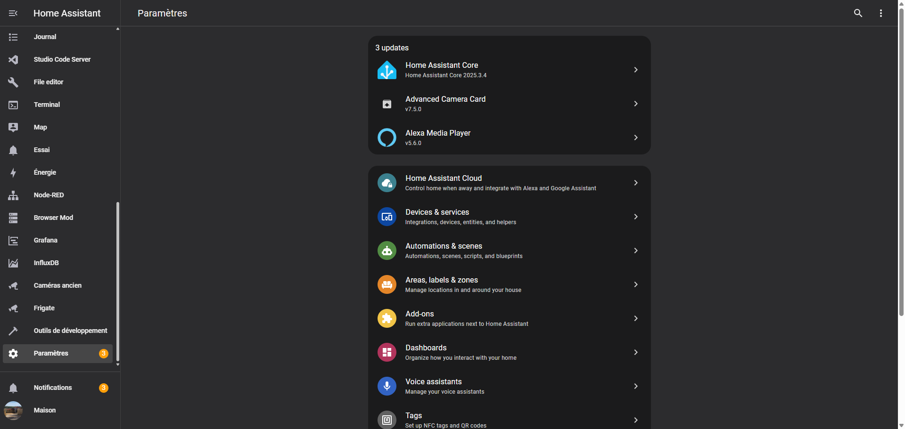
Task: Select Node-RED in the sidebar
Action: pos(58,195)
